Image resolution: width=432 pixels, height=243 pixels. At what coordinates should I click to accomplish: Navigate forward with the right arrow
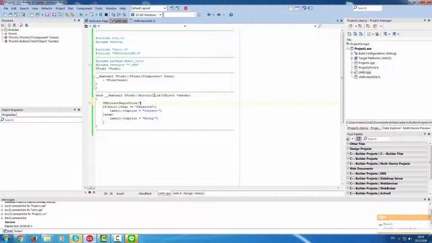point(219,15)
